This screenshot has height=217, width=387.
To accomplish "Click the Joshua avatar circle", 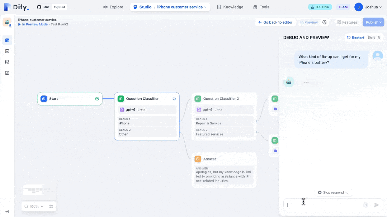I will 358,7.
